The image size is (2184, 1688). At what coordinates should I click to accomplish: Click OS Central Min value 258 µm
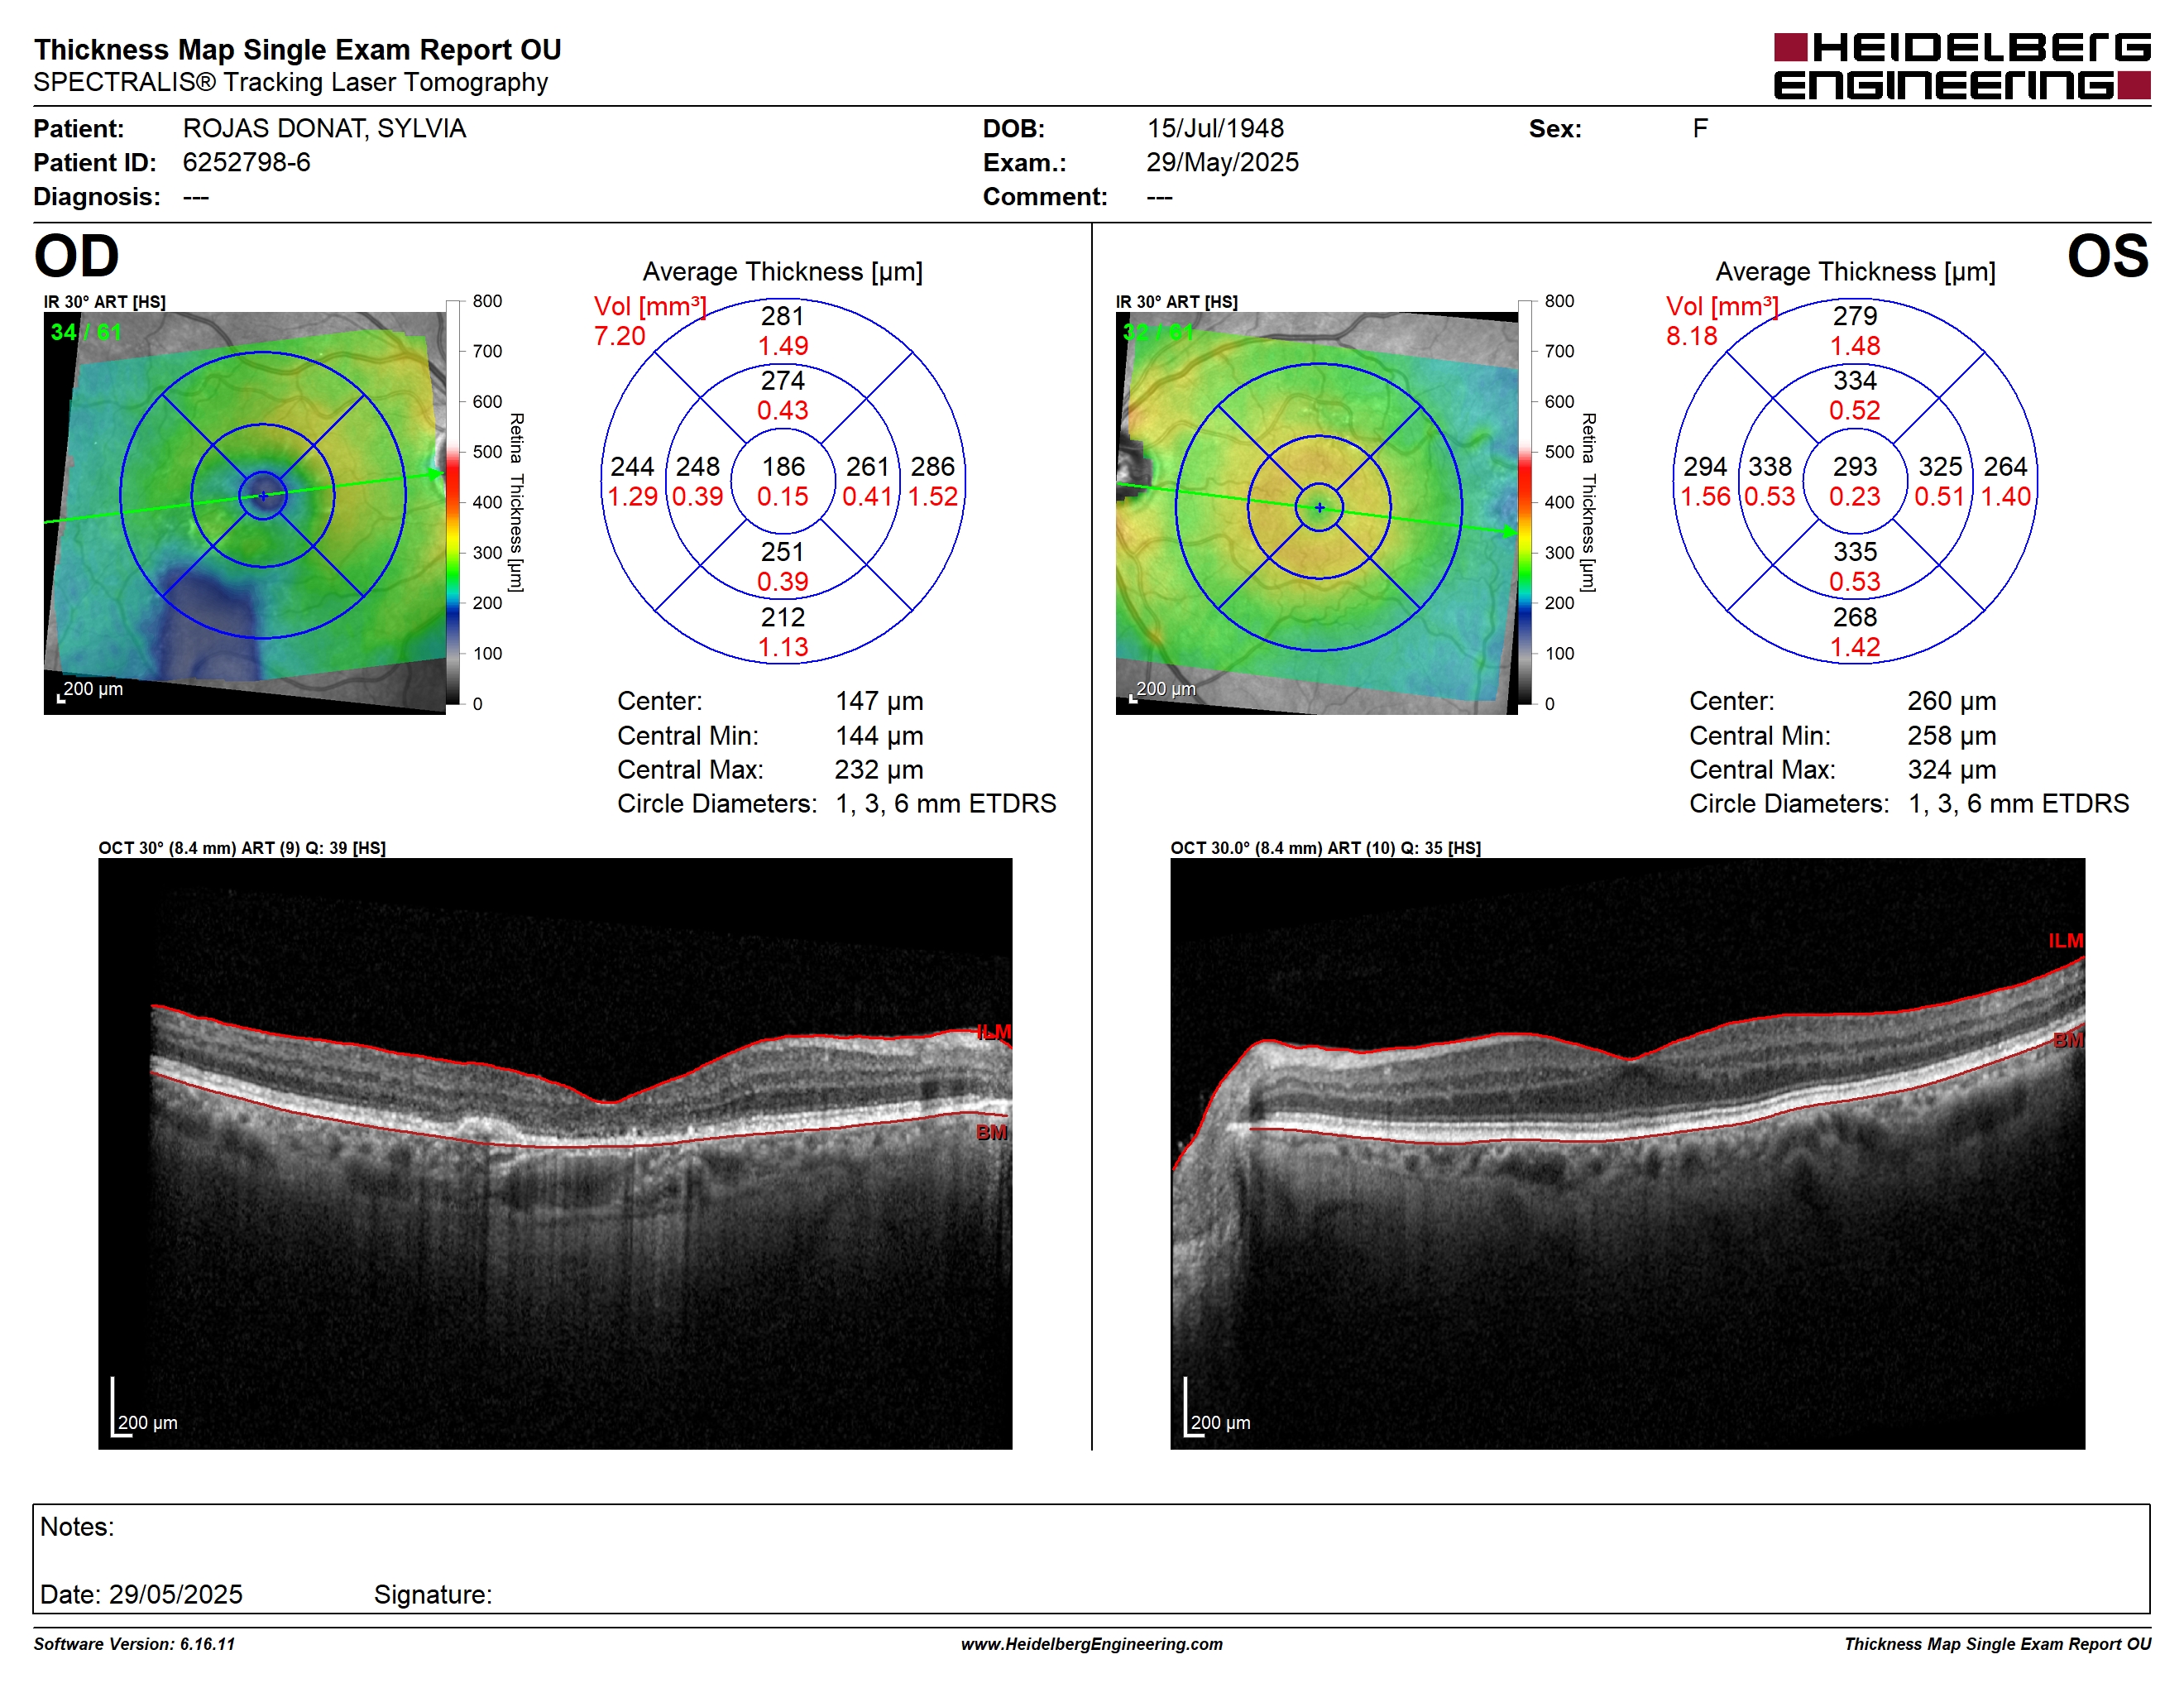tap(1951, 736)
